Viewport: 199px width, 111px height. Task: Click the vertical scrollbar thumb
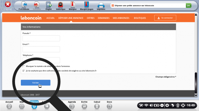tap(196, 83)
